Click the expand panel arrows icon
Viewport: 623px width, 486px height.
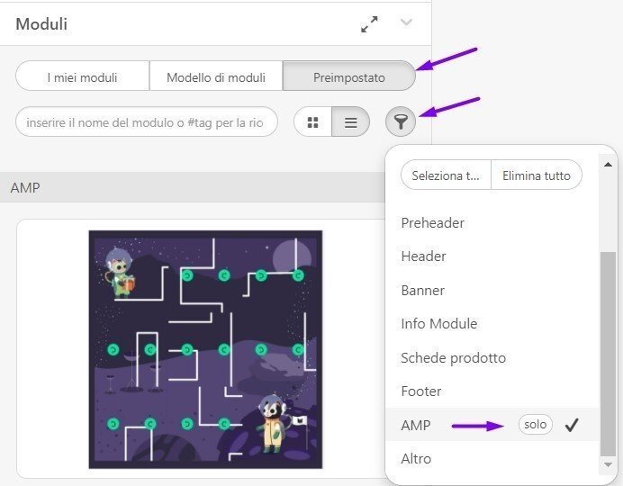[x=369, y=24]
